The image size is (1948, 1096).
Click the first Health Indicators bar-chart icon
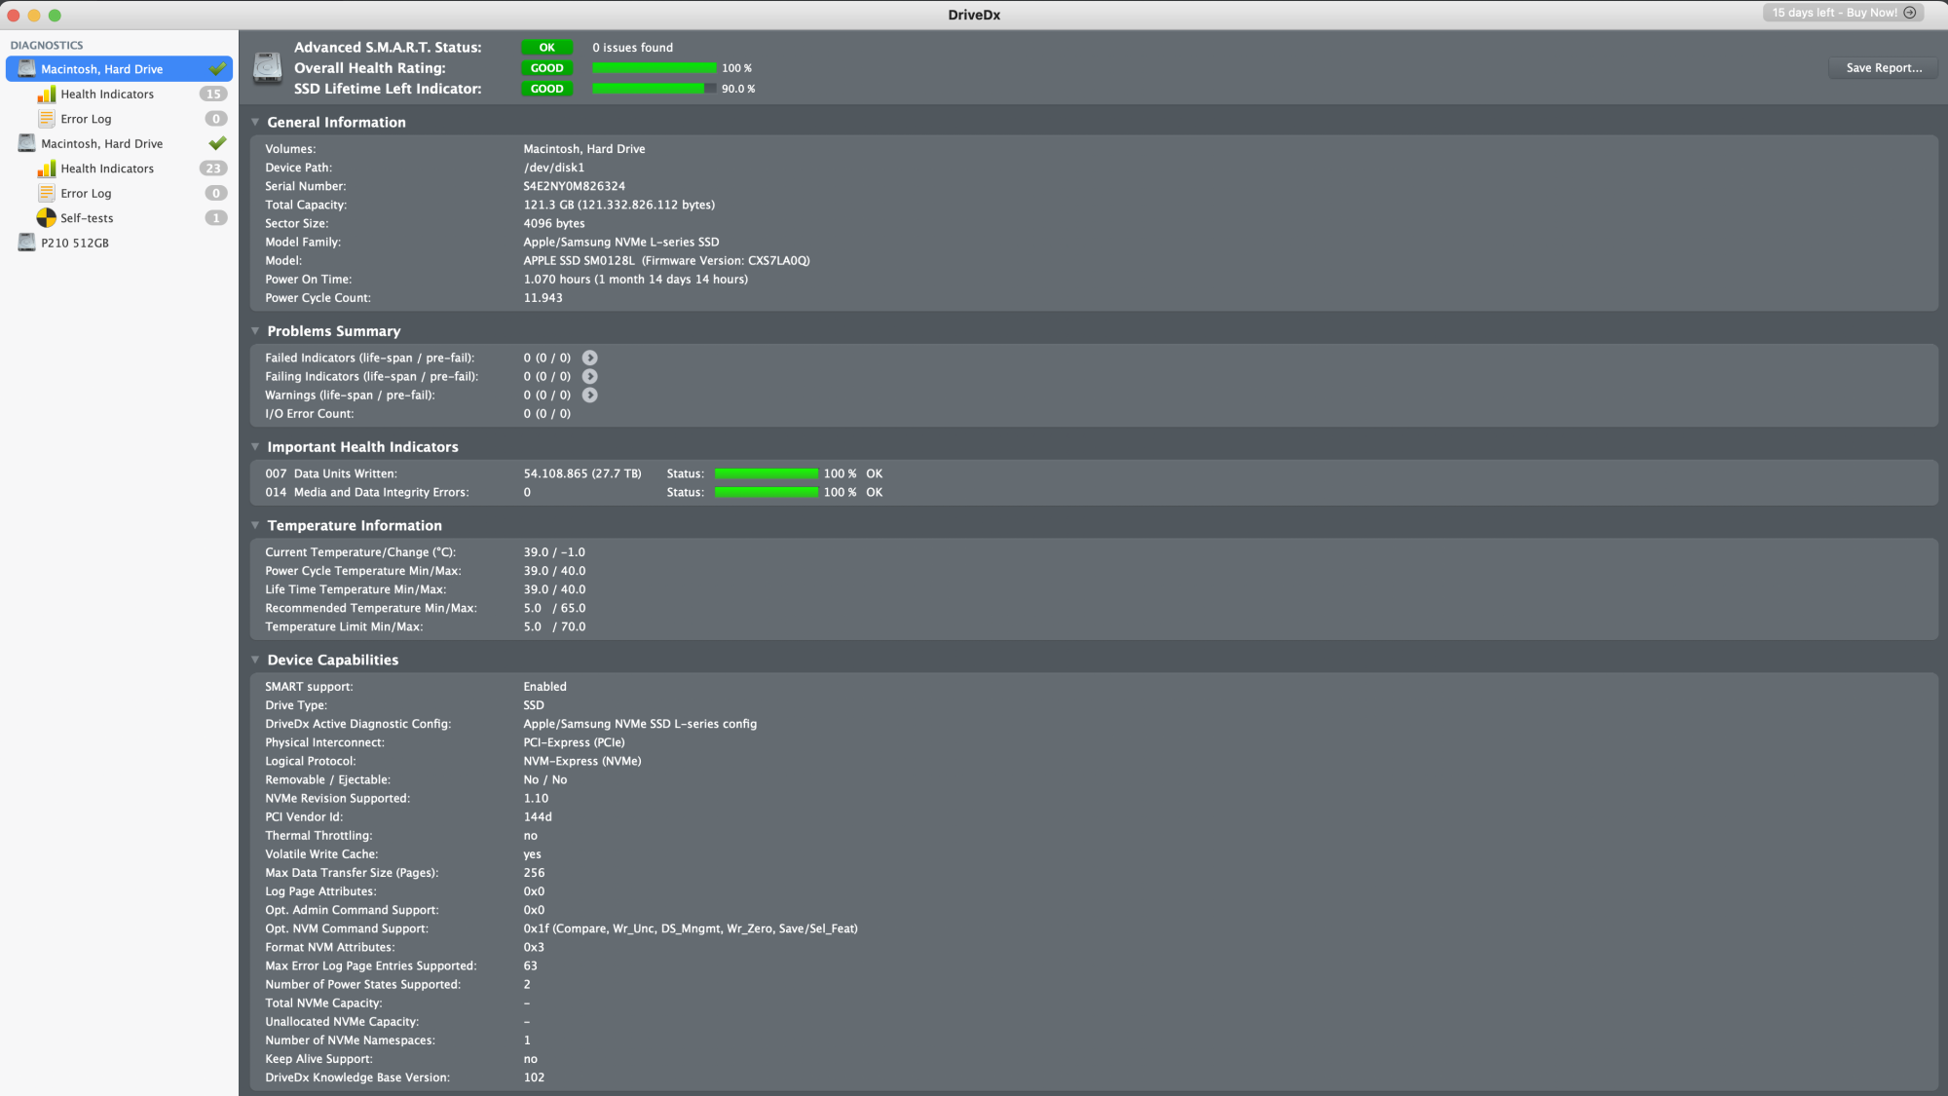tap(46, 94)
